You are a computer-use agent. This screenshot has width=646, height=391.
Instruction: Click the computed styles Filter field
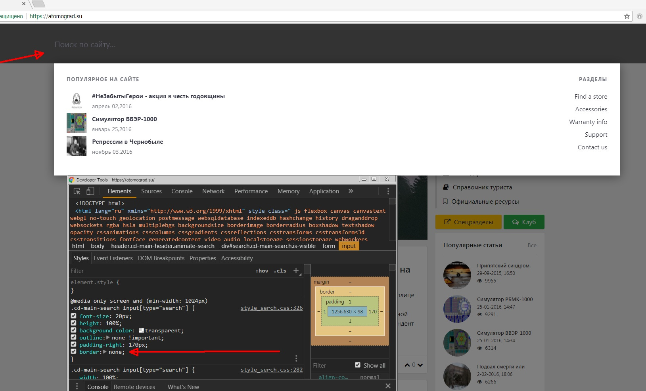pyautogui.click(x=331, y=365)
